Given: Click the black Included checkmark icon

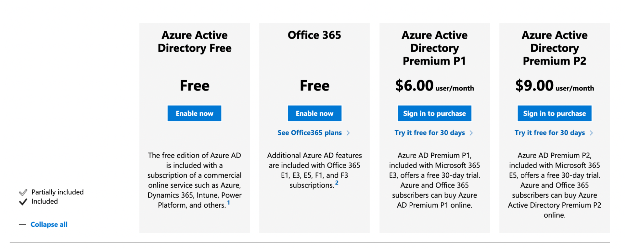Looking at the screenshot, I should (23, 202).
